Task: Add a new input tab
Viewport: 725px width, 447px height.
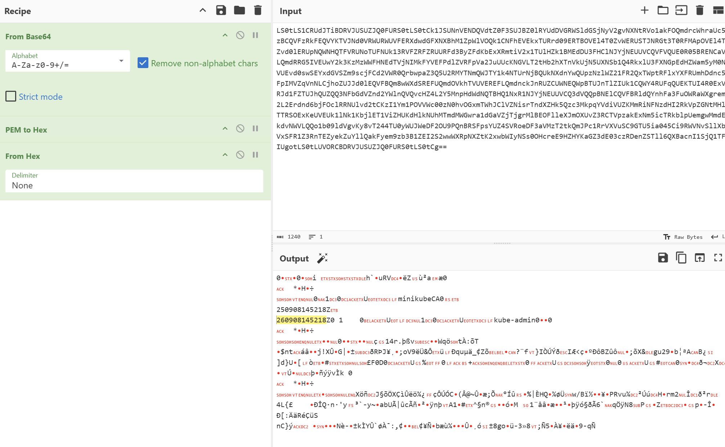Action: pyautogui.click(x=644, y=10)
